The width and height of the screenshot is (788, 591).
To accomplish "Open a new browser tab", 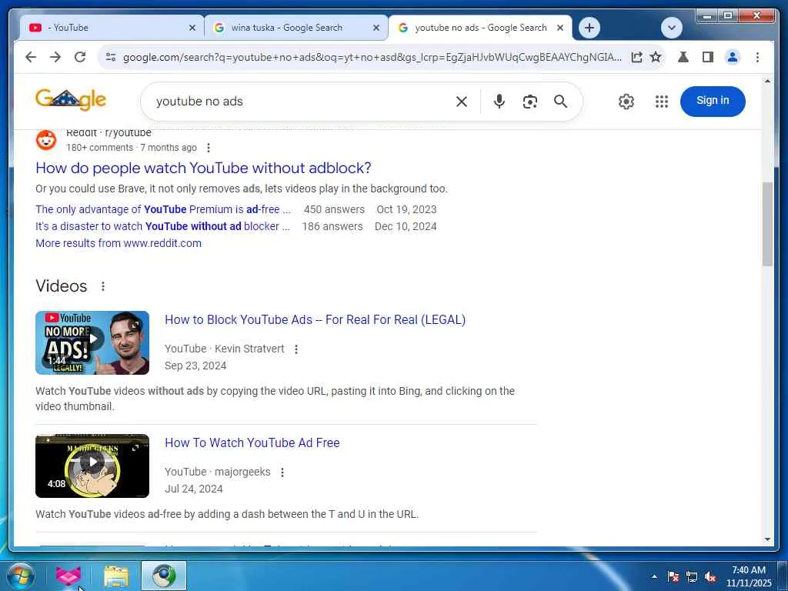I will (589, 28).
